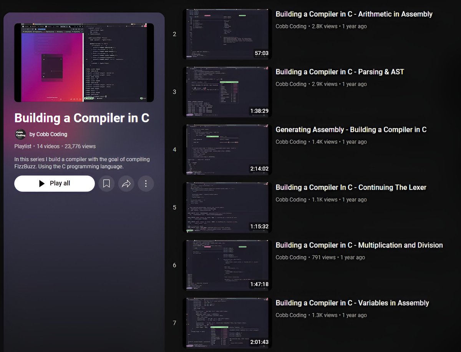Image resolution: width=461 pixels, height=352 pixels.
Task: Click index number 6 in playlist
Action: pyautogui.click(x=174, y=265)
